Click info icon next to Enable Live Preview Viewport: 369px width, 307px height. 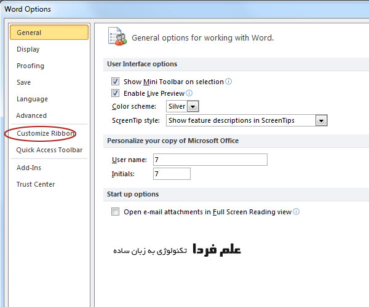pos(189,93)
